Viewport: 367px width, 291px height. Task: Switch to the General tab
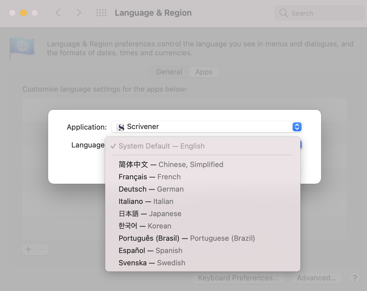tap(169, 72)
